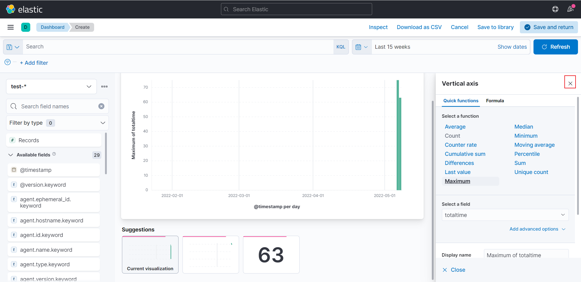Click the Records number field icon

pyautogui.click(x=12, y=140)
